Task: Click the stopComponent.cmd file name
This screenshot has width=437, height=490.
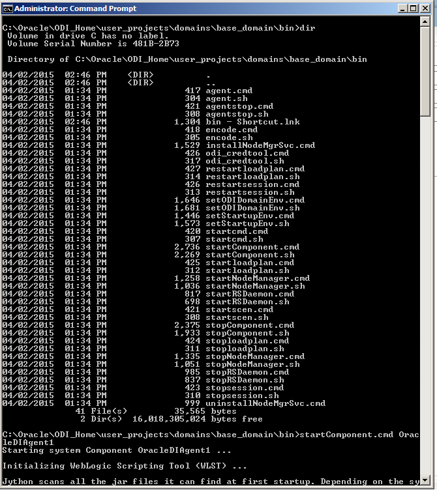Action: (x=250, y=325)
